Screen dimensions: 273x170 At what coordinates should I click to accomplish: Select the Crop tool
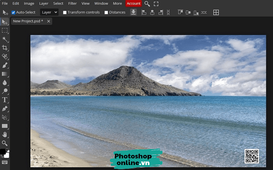point(5,48)
